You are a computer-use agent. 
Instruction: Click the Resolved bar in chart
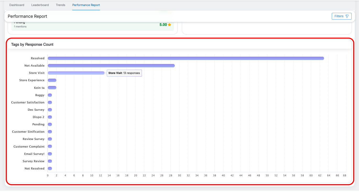pyautogui.click(x=186, y=58)
